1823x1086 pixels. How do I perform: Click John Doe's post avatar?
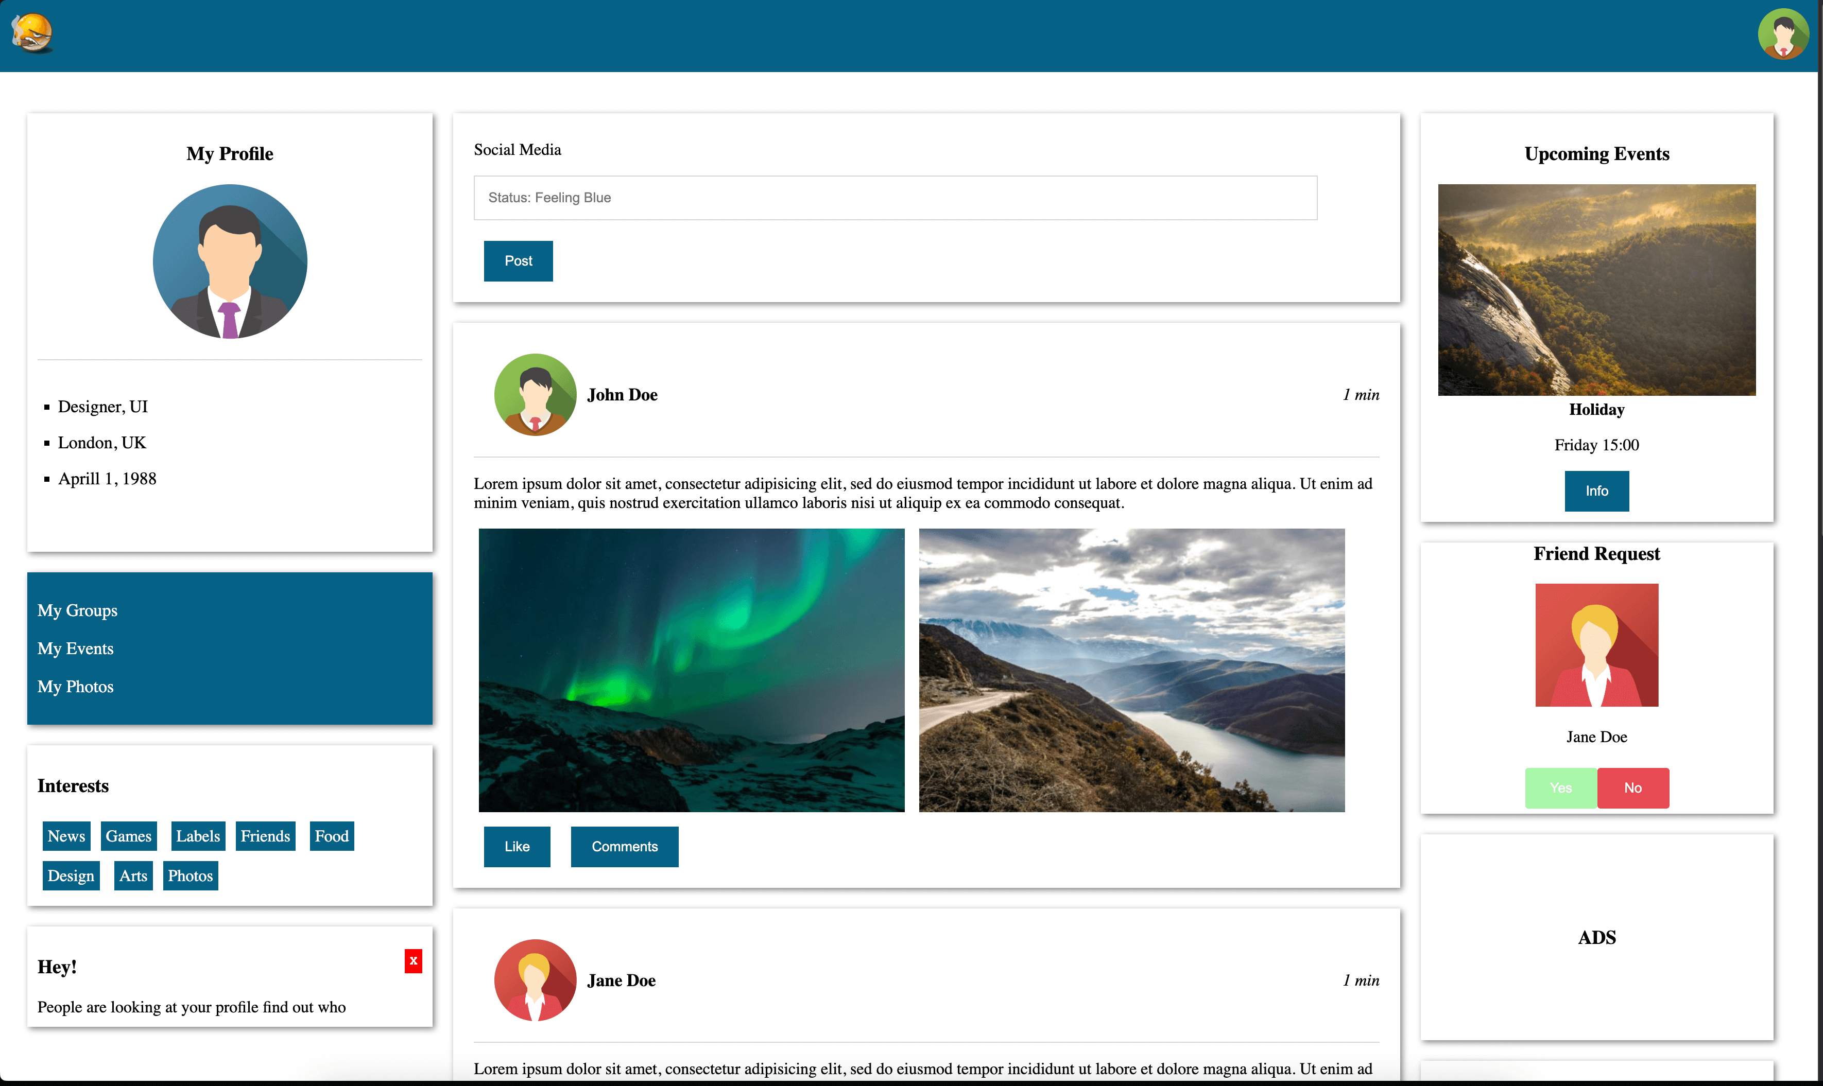click(535, 395)
